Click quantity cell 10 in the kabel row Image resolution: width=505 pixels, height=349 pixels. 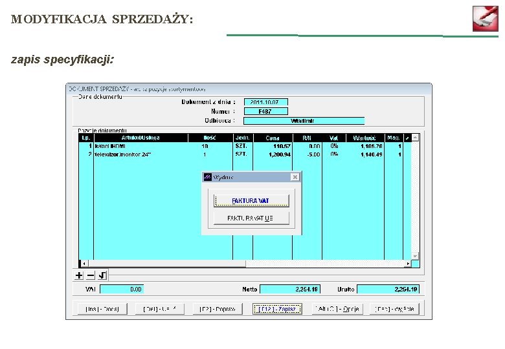pos(205,146)
